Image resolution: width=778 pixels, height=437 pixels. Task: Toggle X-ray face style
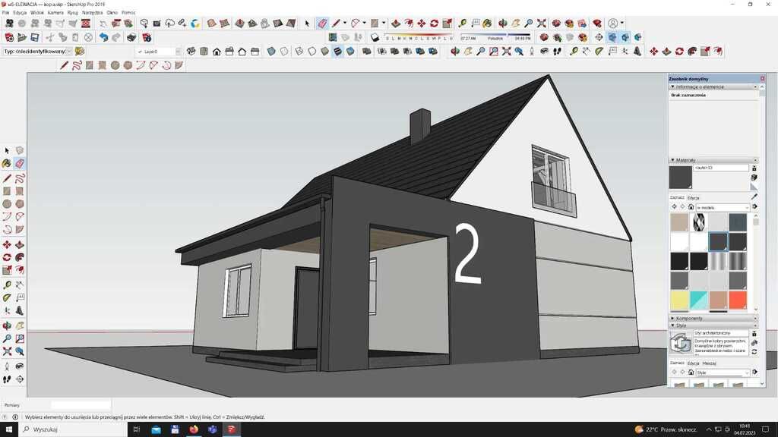(271, 52)
